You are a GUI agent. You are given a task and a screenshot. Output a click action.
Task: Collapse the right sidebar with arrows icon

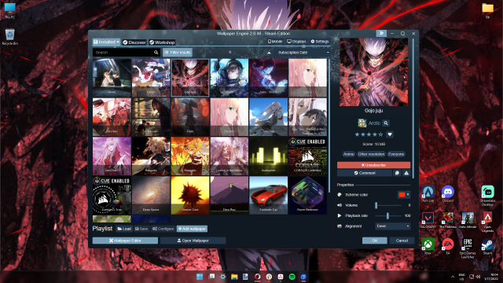(x=381, y=33)
